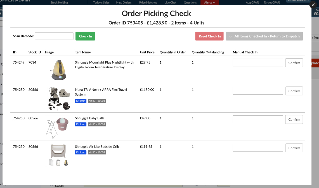Click Stock Holding in the top bar
This screenshot has height=188, width=319.
point(59,3)
